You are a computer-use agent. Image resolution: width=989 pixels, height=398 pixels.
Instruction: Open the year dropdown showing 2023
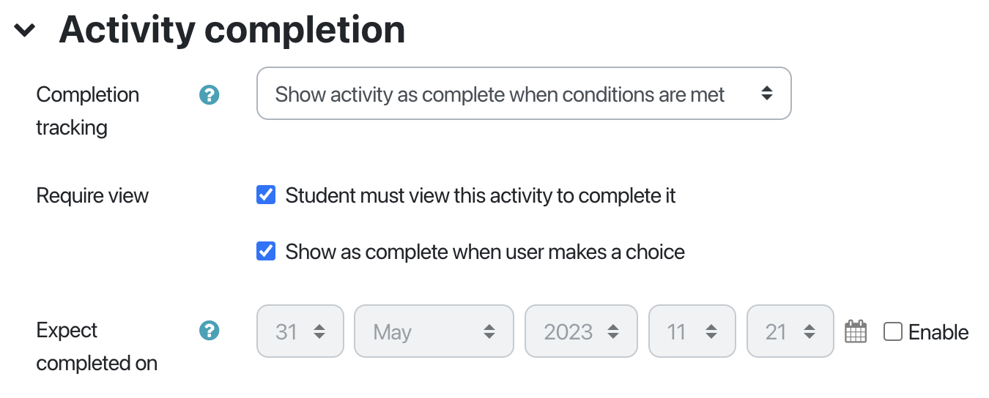coord(581,331)
